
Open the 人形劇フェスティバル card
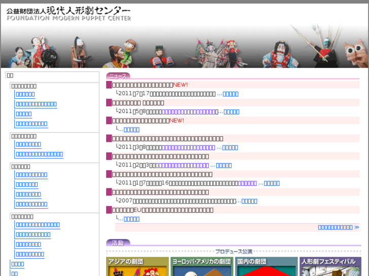pos(330,266)
